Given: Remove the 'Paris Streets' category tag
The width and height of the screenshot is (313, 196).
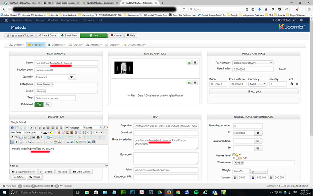Looking at the screenshot, I should pos(52,85).
